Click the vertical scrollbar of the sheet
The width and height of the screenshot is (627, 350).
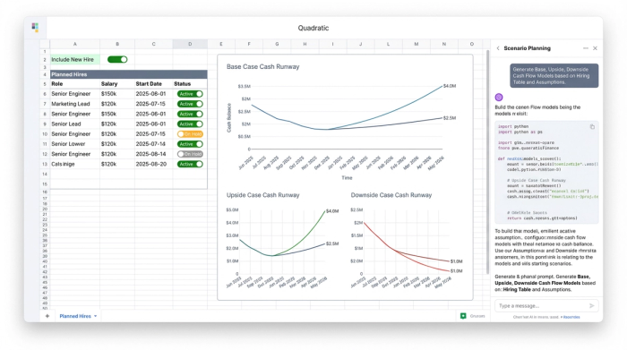(x=487, y=162)
